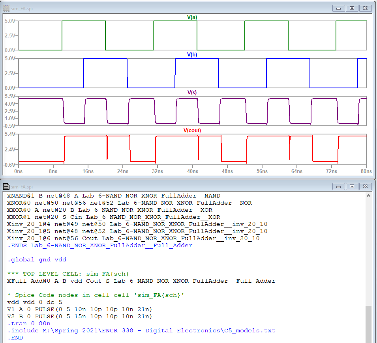
Task: Click the .tran 0 80n directive line
Action: 29,324
